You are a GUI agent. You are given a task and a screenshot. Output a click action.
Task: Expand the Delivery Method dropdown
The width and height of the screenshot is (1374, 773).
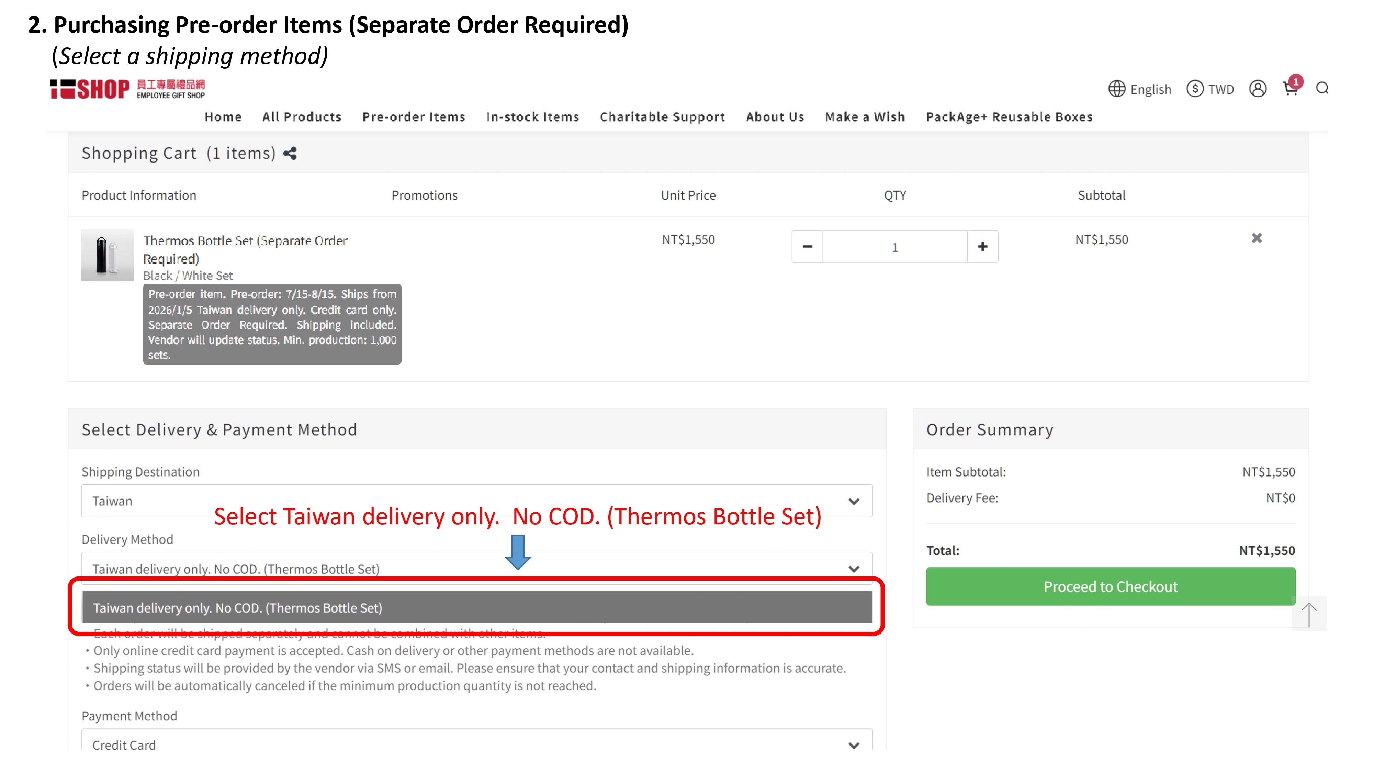[x=477, y=568]
